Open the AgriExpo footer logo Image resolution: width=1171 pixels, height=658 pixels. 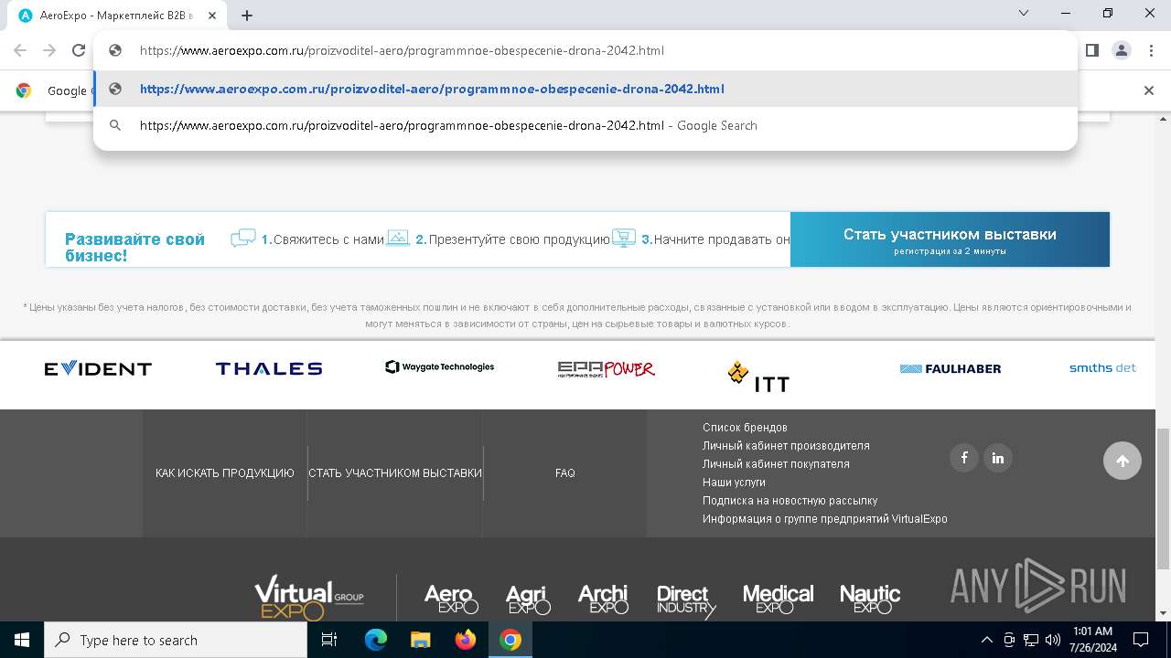[528, 599]
